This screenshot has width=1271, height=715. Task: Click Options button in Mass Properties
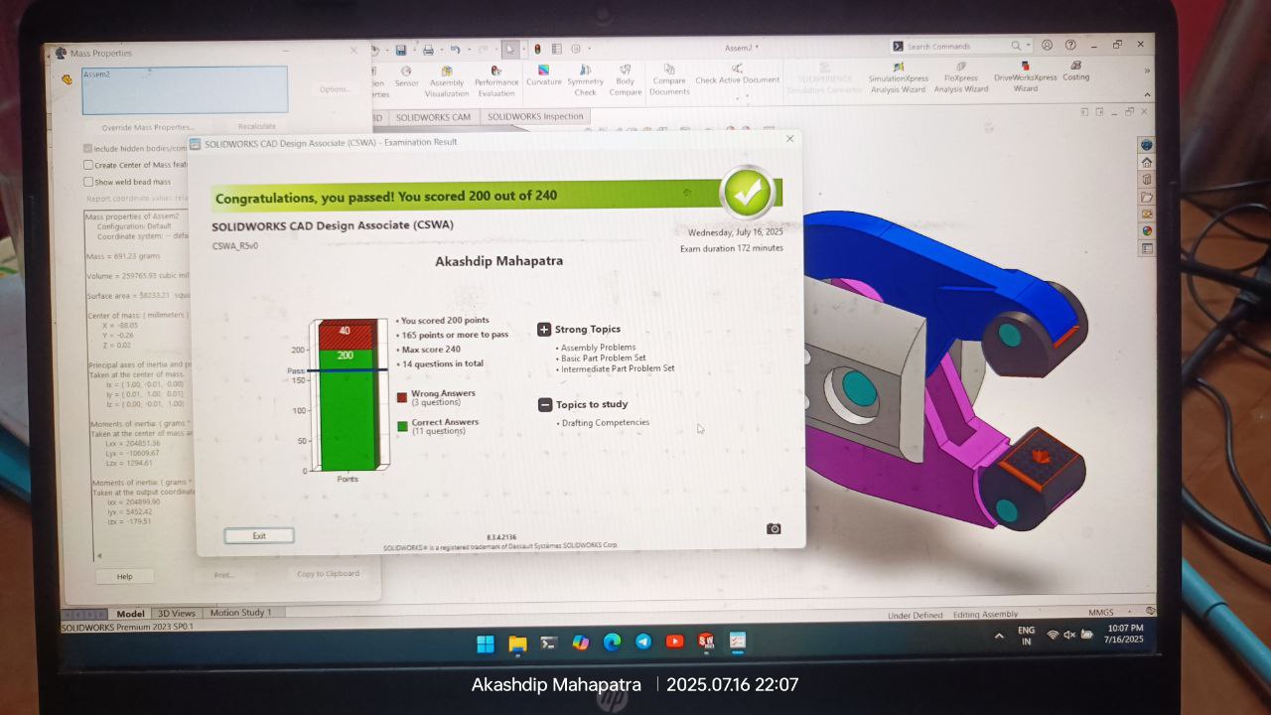pos(335,89)
